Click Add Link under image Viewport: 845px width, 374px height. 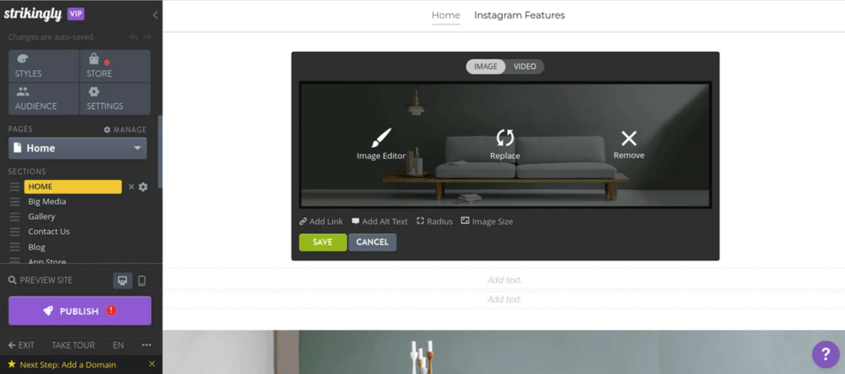pos(321,222)
